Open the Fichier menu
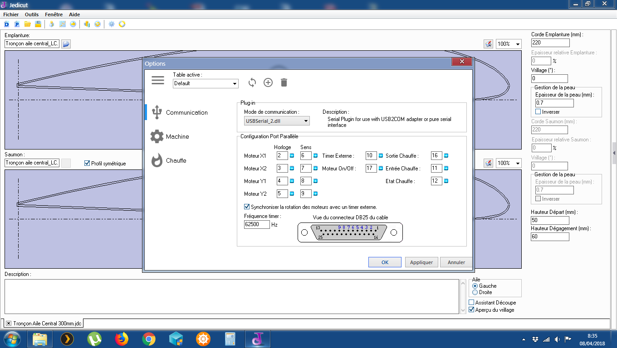 pyautogui.click(x=11, y=14)
